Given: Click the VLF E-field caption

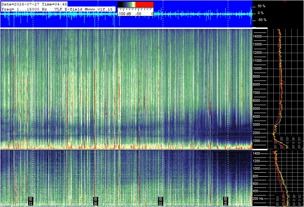Looking at the screenshot, I should click(x=69, y=9).
